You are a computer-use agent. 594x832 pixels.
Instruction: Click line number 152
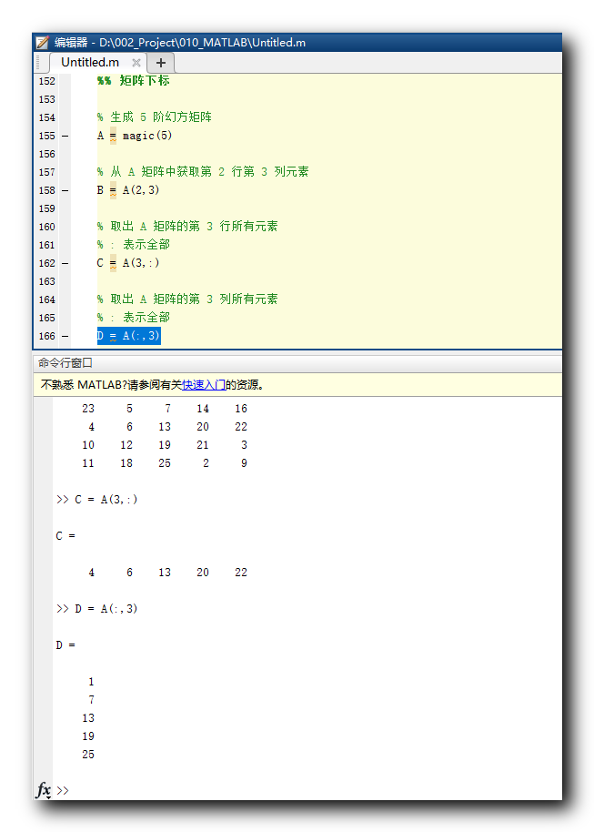[x=46, y=81]
